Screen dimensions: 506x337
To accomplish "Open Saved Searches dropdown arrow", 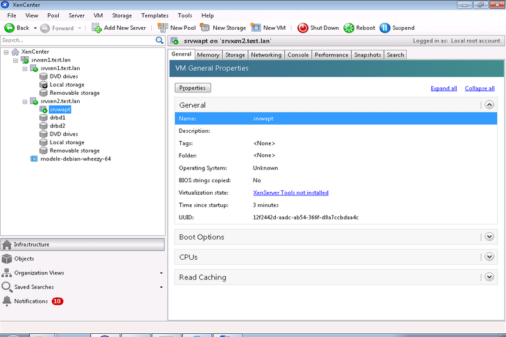I will click(161, 287).
